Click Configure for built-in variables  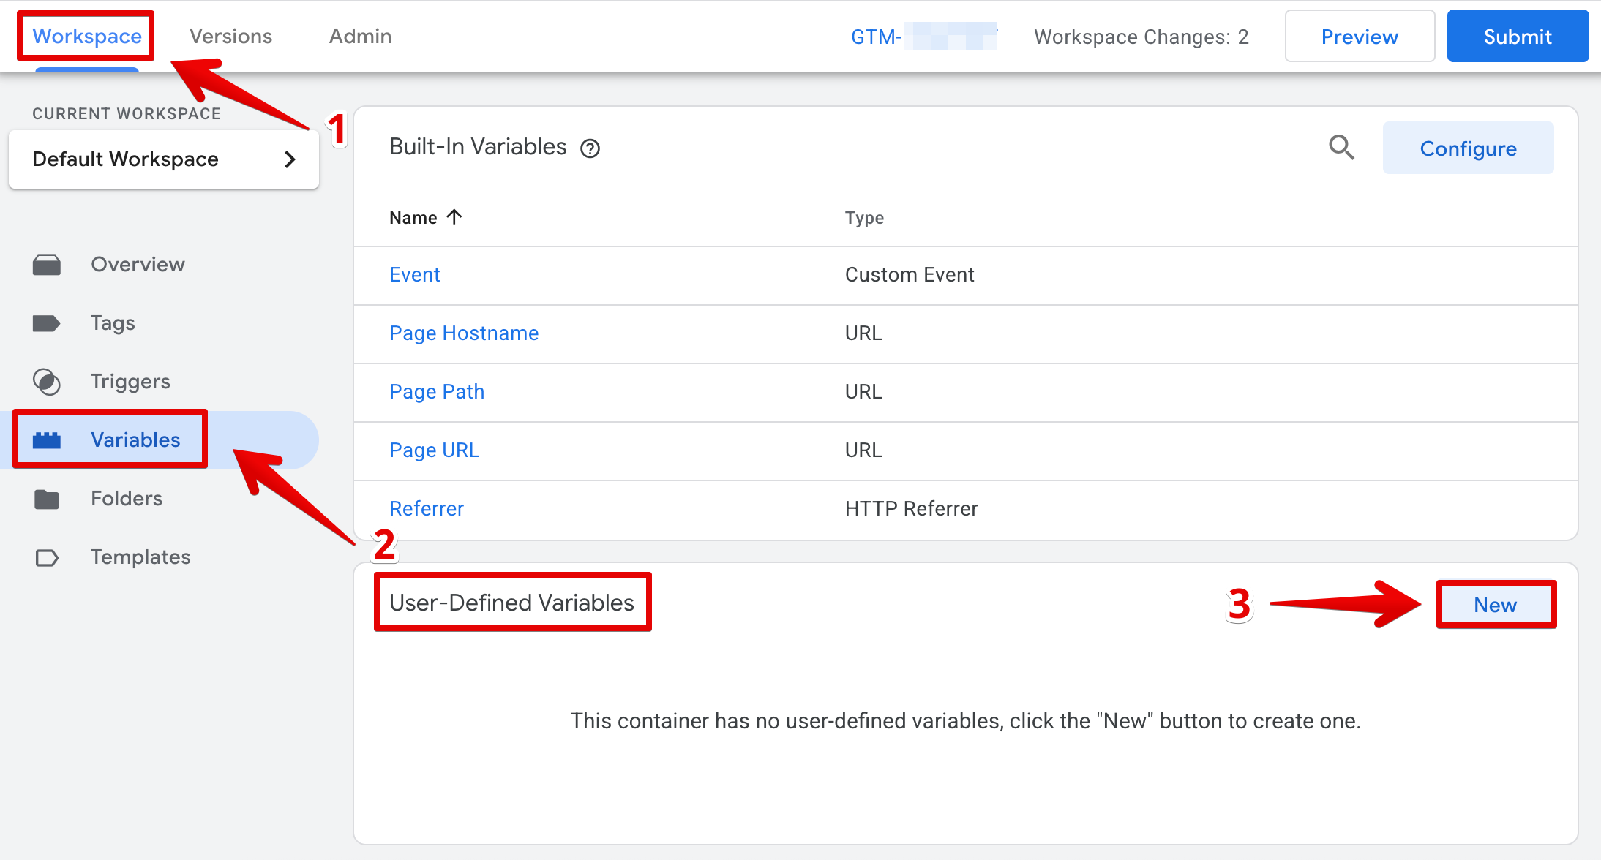[x=1468, y=148]
